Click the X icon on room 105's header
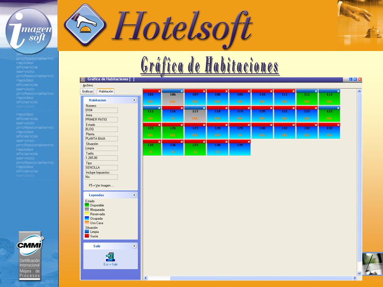The height and width of the screenshot is (287, 383). [159, 91]
